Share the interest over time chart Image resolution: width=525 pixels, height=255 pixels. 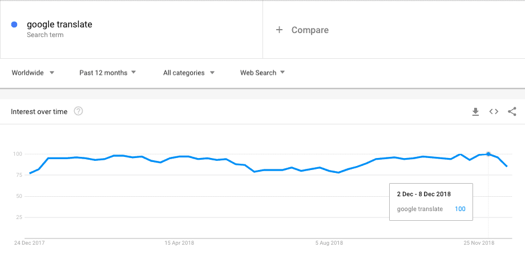click(x=512, y=111)
